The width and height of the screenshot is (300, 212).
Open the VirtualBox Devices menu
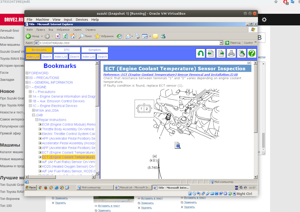(x=82, y=19)
